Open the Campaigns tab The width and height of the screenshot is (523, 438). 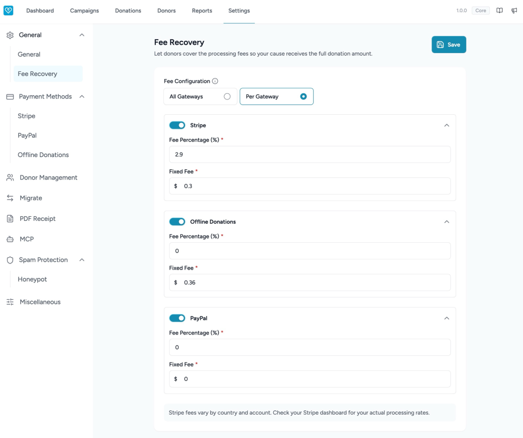84,11
